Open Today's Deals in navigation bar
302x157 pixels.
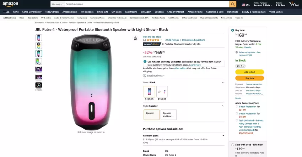(52, 12)
